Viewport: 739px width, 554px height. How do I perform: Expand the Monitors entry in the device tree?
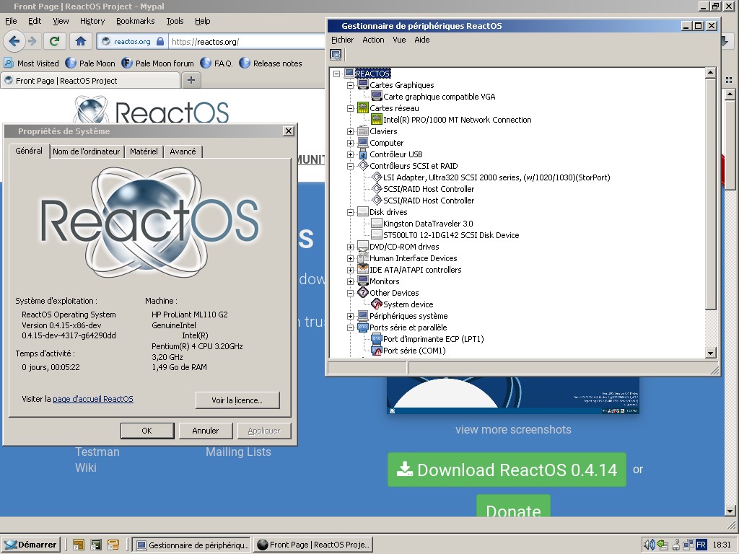[x=350, y=281]
